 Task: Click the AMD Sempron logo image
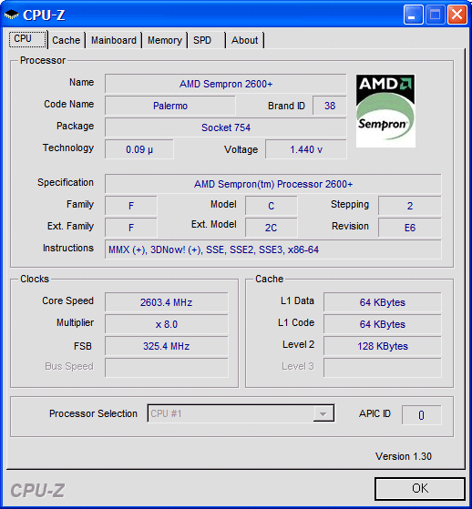[385, 111]
